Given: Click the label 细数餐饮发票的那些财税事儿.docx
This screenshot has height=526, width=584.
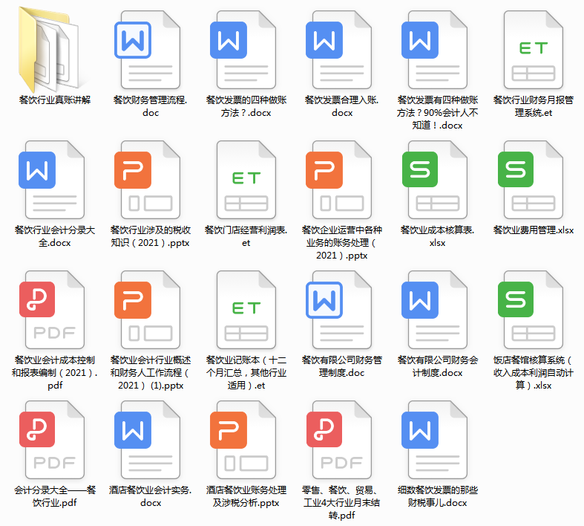Looking at the screenshot, I should pyautogui.click(x=438, y=496).
